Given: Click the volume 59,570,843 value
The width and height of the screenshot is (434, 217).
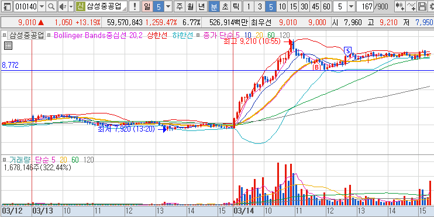Looking at the screenshot, I should (x=125, y=22).
